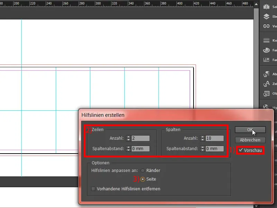Open the Hyperlinks panel icon
Viewport: 277px width, 208px height.
(266, 107)
